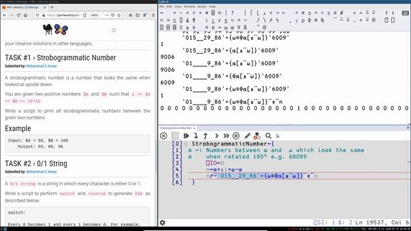Screen dimensions: 411x231
Task: Insert the division ÷ glyph from the language bar
Action: [194, 13]
